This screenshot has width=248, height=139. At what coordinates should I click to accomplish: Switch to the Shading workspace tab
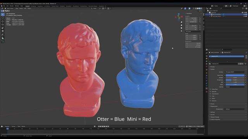(x=62, y=6)
